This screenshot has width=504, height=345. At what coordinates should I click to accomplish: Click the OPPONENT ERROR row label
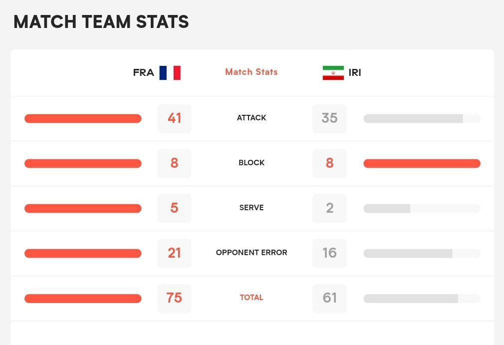pos(251,253)
